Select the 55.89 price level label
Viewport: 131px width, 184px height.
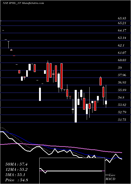coord(122,90)
